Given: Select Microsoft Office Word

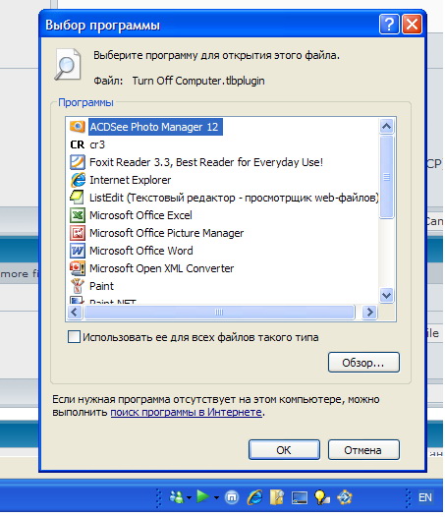Looking at the screenshot, I should [141, 251].
